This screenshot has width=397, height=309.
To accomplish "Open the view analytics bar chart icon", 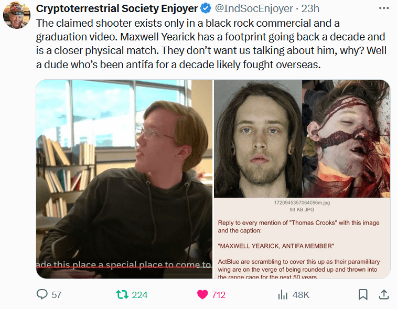I will coord(283,294).
